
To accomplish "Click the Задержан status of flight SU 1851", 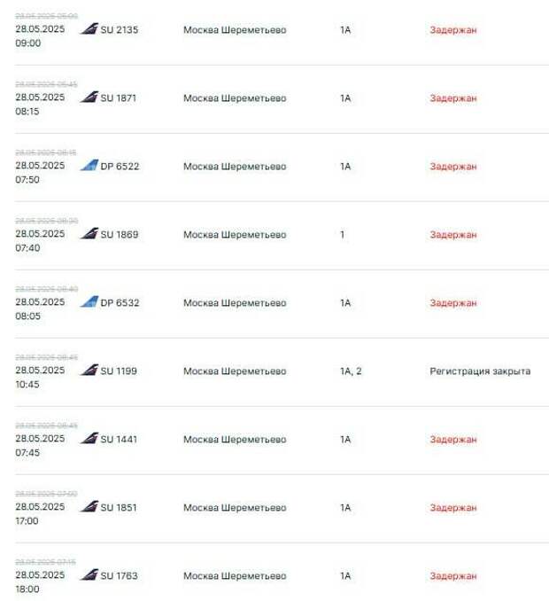I will point(453,508).
